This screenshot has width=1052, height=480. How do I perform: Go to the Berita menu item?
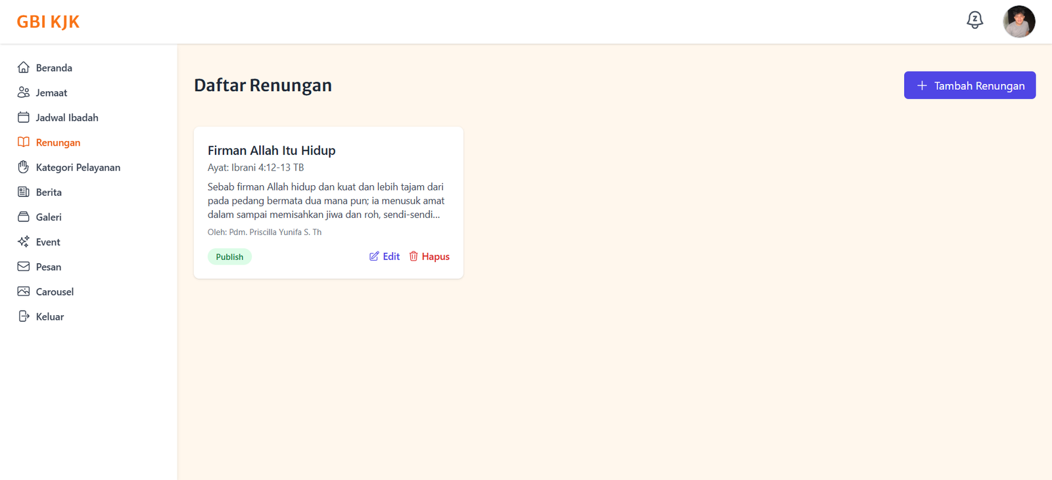[49, 192]
